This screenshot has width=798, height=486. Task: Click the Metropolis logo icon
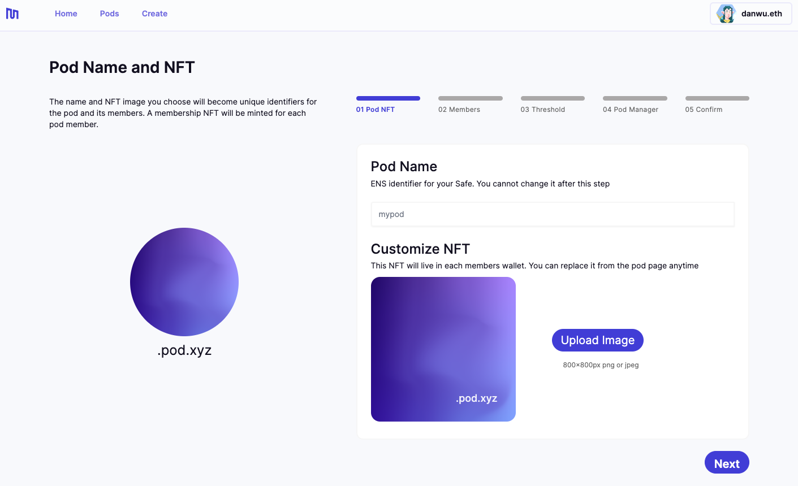pos(12,14)
